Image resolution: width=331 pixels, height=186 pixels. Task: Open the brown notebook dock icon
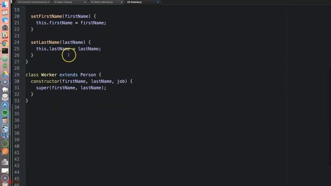5,120
